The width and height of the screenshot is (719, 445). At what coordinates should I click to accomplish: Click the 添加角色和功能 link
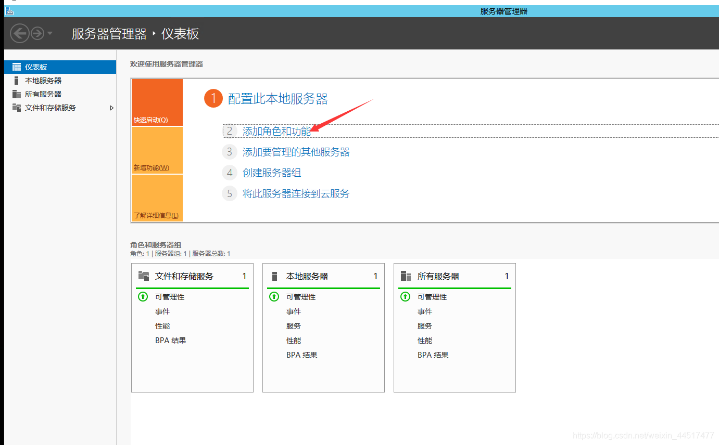276,131
